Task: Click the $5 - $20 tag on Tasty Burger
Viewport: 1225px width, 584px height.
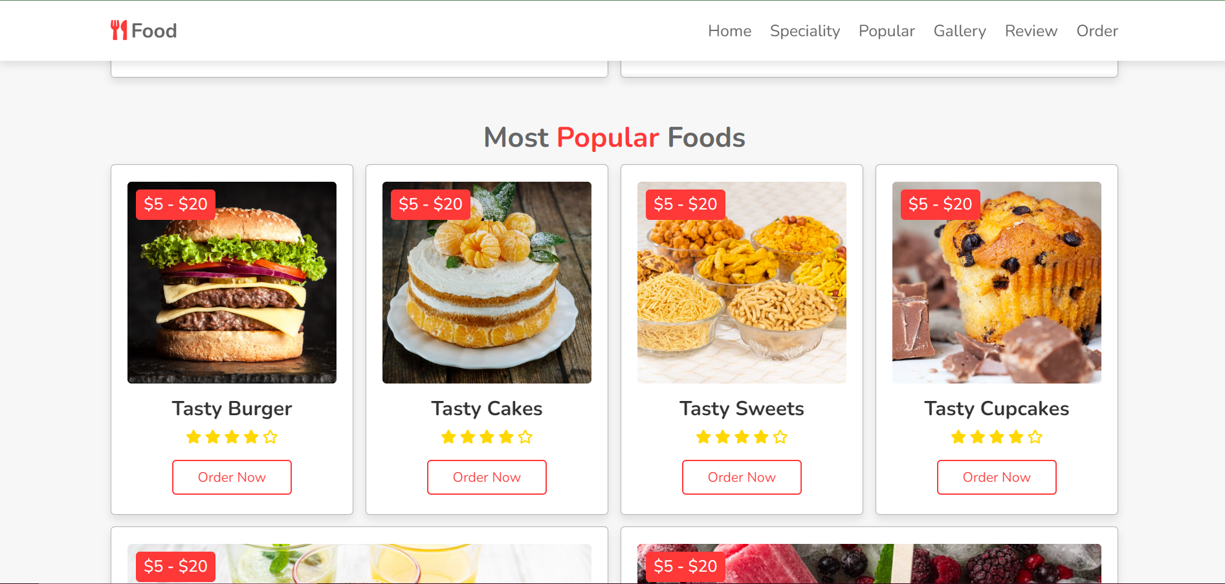Action: [x=175, y=204]
